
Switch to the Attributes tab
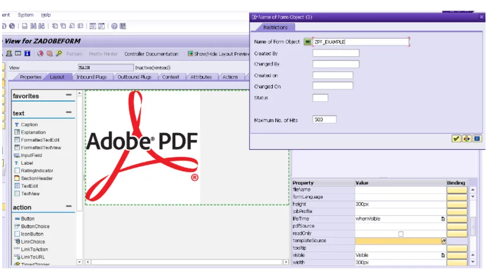pyautogui.click(x=201, y=77)
